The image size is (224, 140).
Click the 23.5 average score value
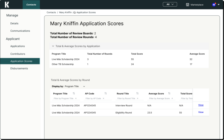[150, 113]
